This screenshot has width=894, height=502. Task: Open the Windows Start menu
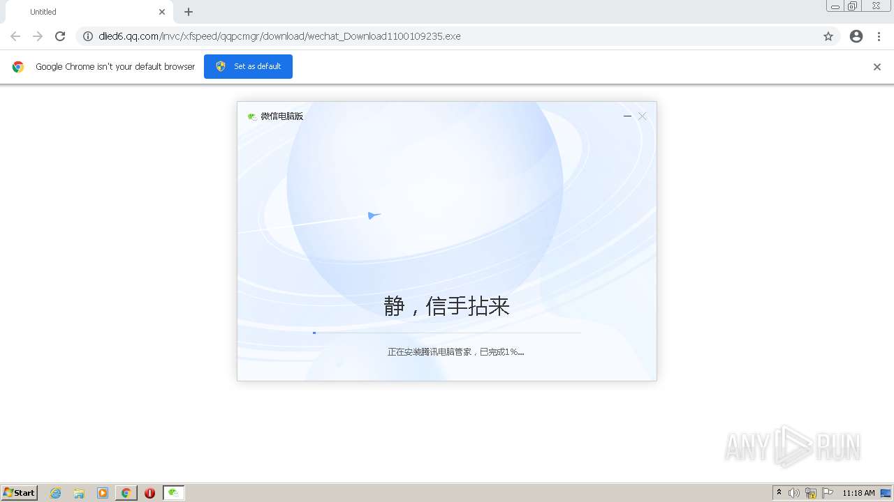20,493
